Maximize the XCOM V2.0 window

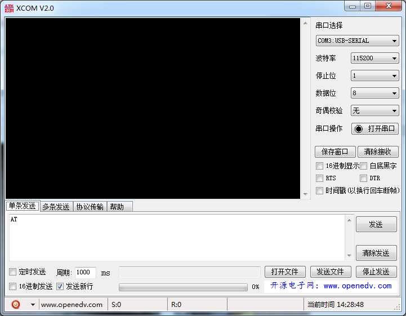coord(368,6)
